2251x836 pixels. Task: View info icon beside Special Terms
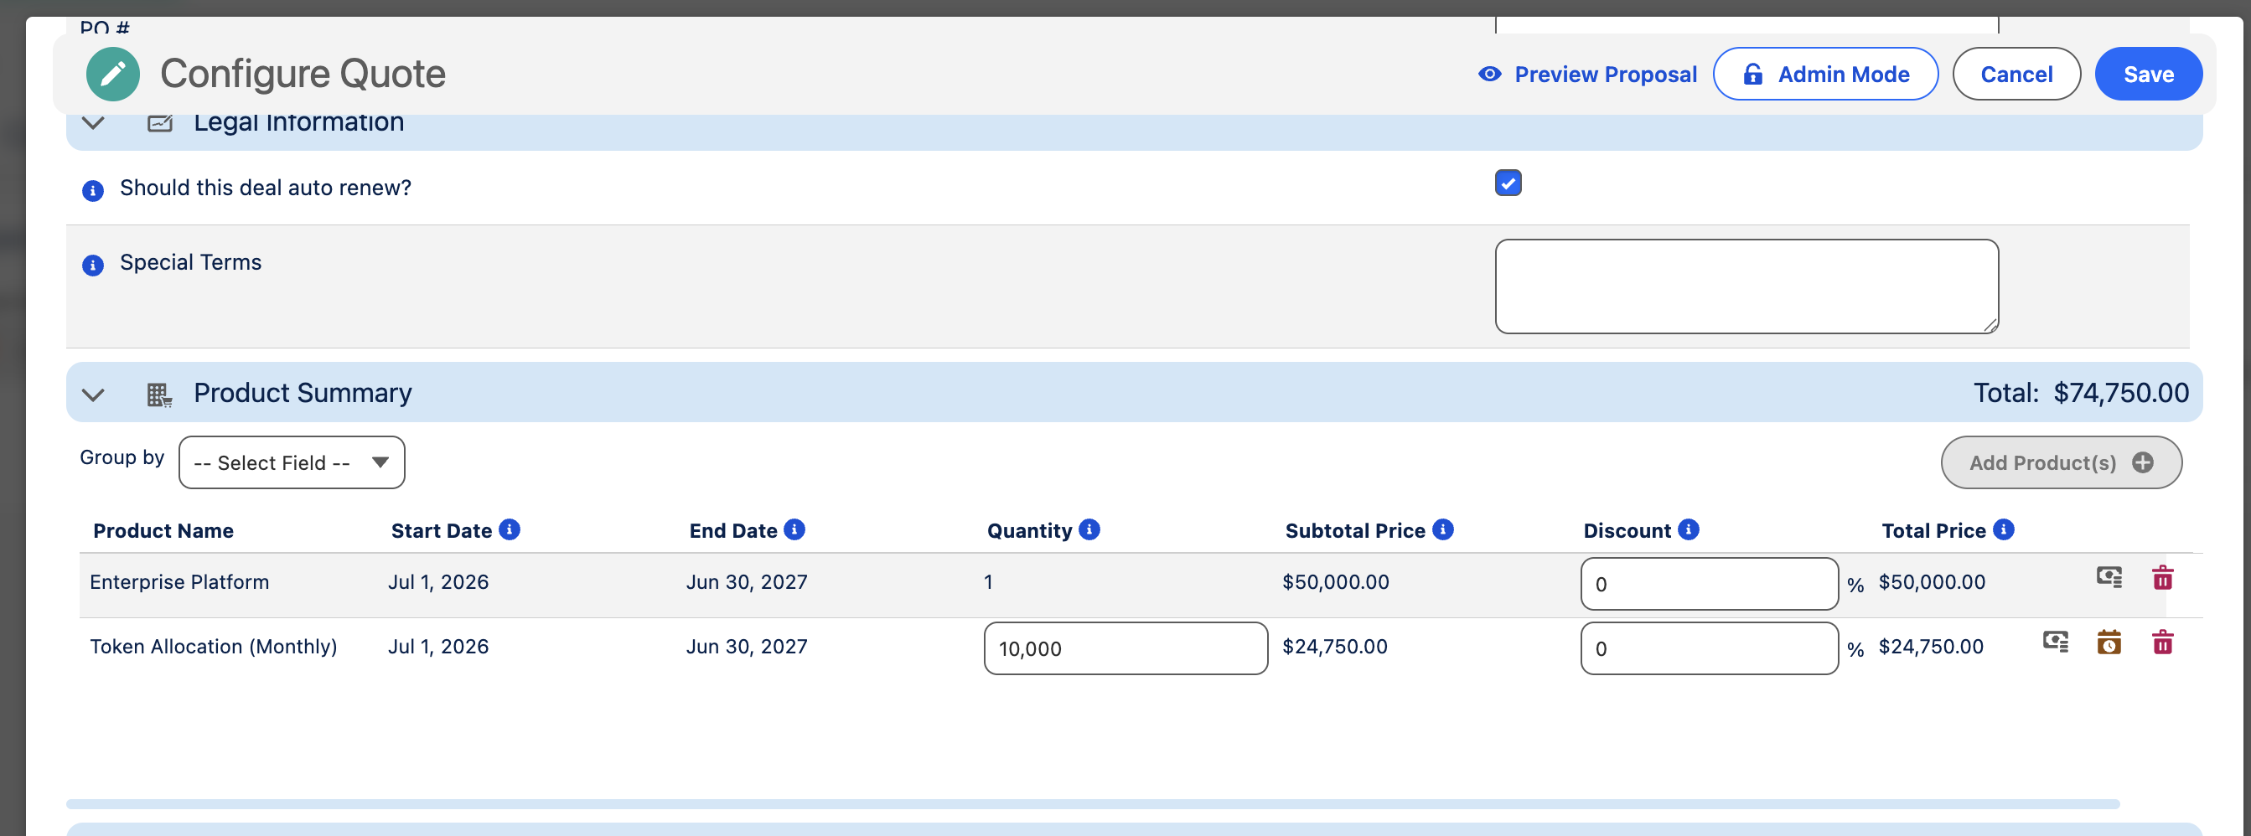coord(93,265)
